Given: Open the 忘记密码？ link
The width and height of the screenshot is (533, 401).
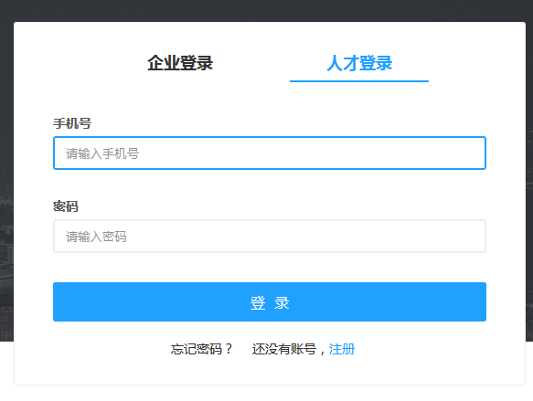Looking at the screenshot, I should click(x=201, y=349).
